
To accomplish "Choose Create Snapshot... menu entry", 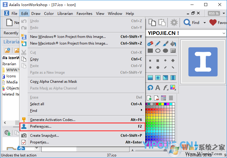I will point(82,136).
